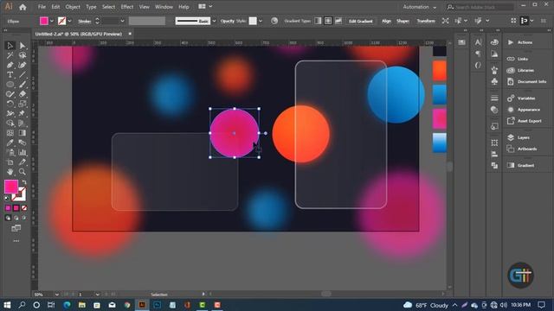Open the Object menu

click(x=73, y=7)
